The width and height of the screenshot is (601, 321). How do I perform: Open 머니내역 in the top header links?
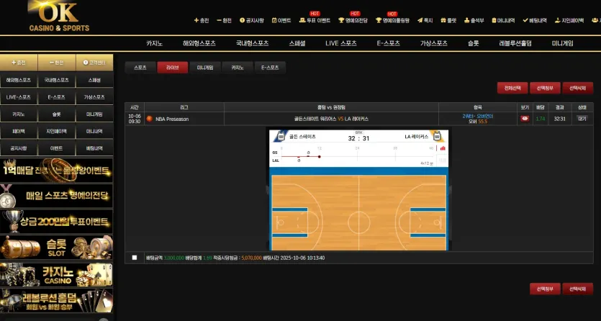click(504, 21)
